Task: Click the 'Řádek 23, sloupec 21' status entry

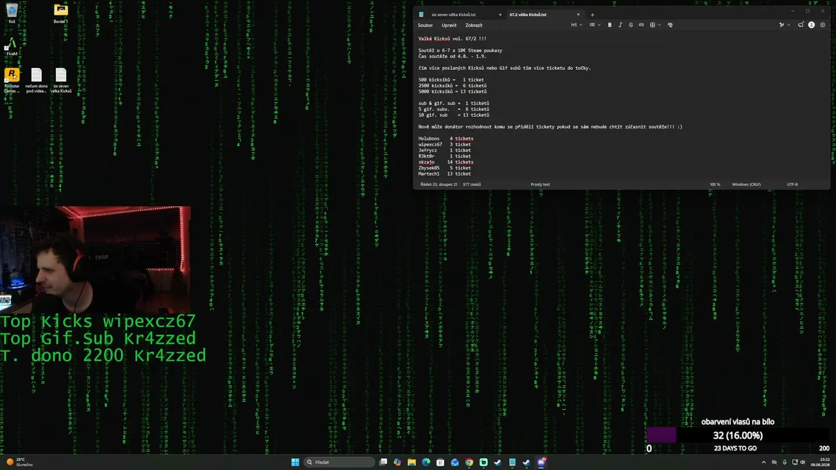Action: click(x=439, y=185)
